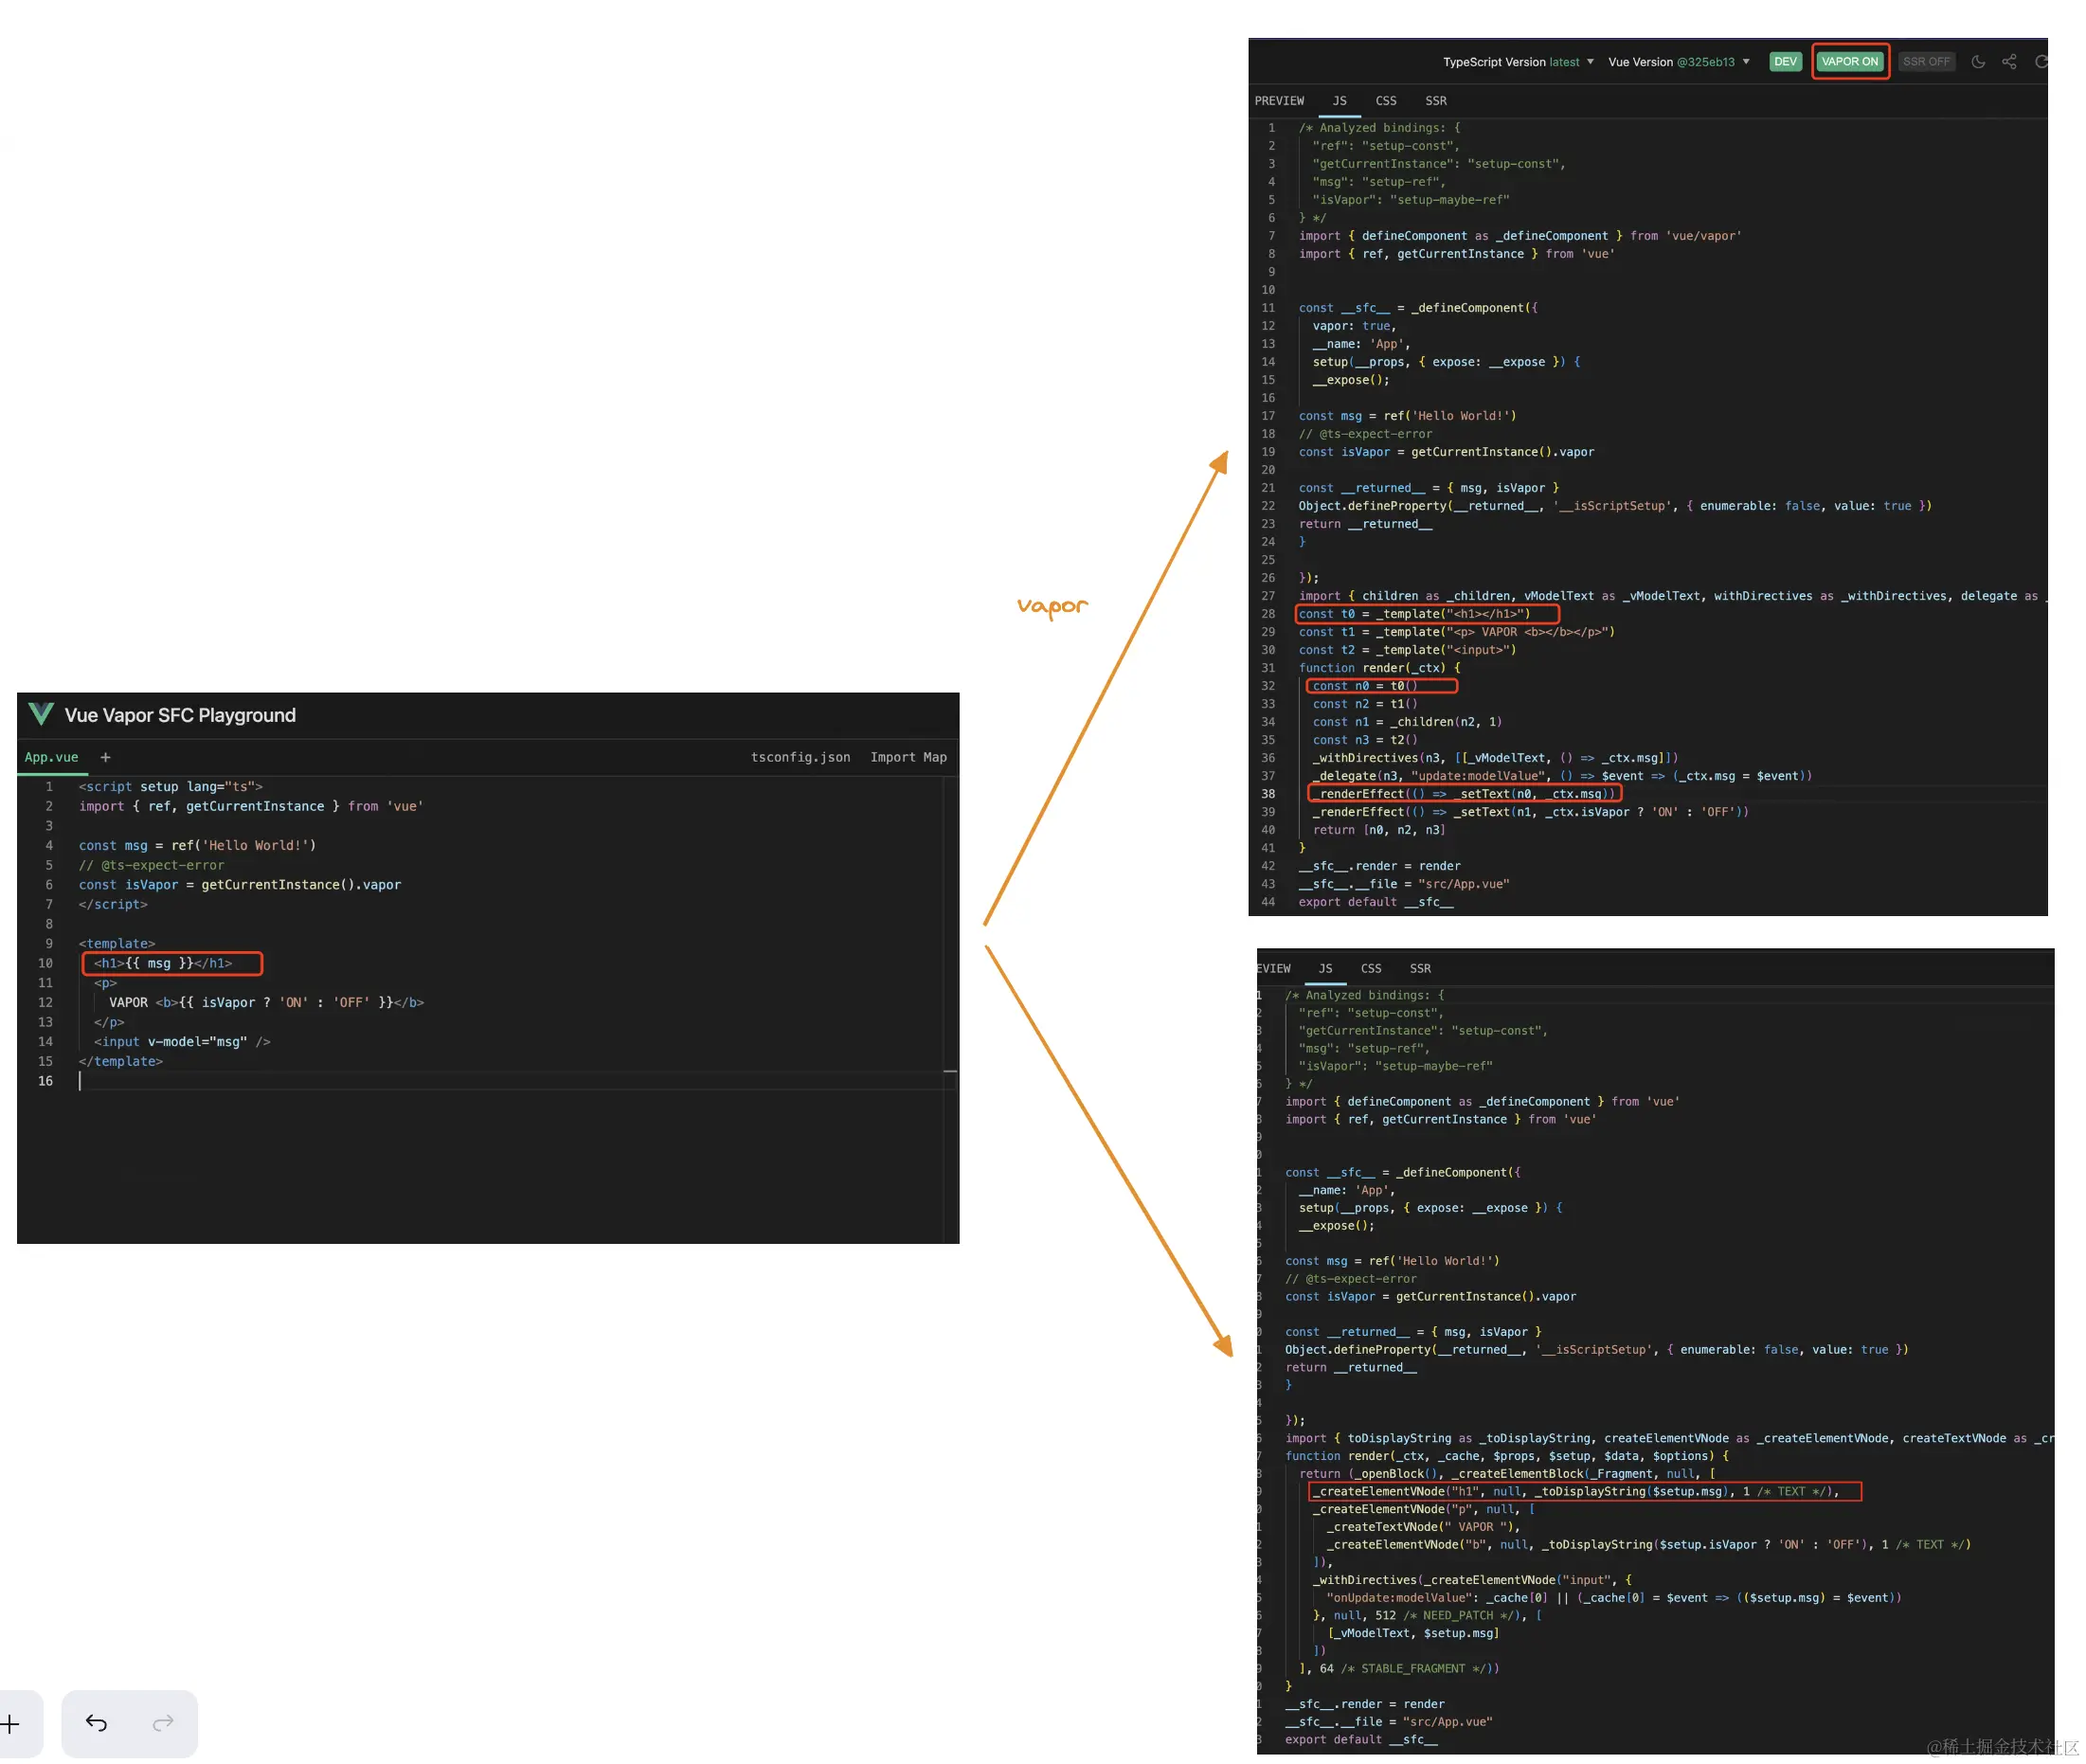Click the '64 /* STABLE_FRAGMENT */' line

[x=1398, y=1668]
